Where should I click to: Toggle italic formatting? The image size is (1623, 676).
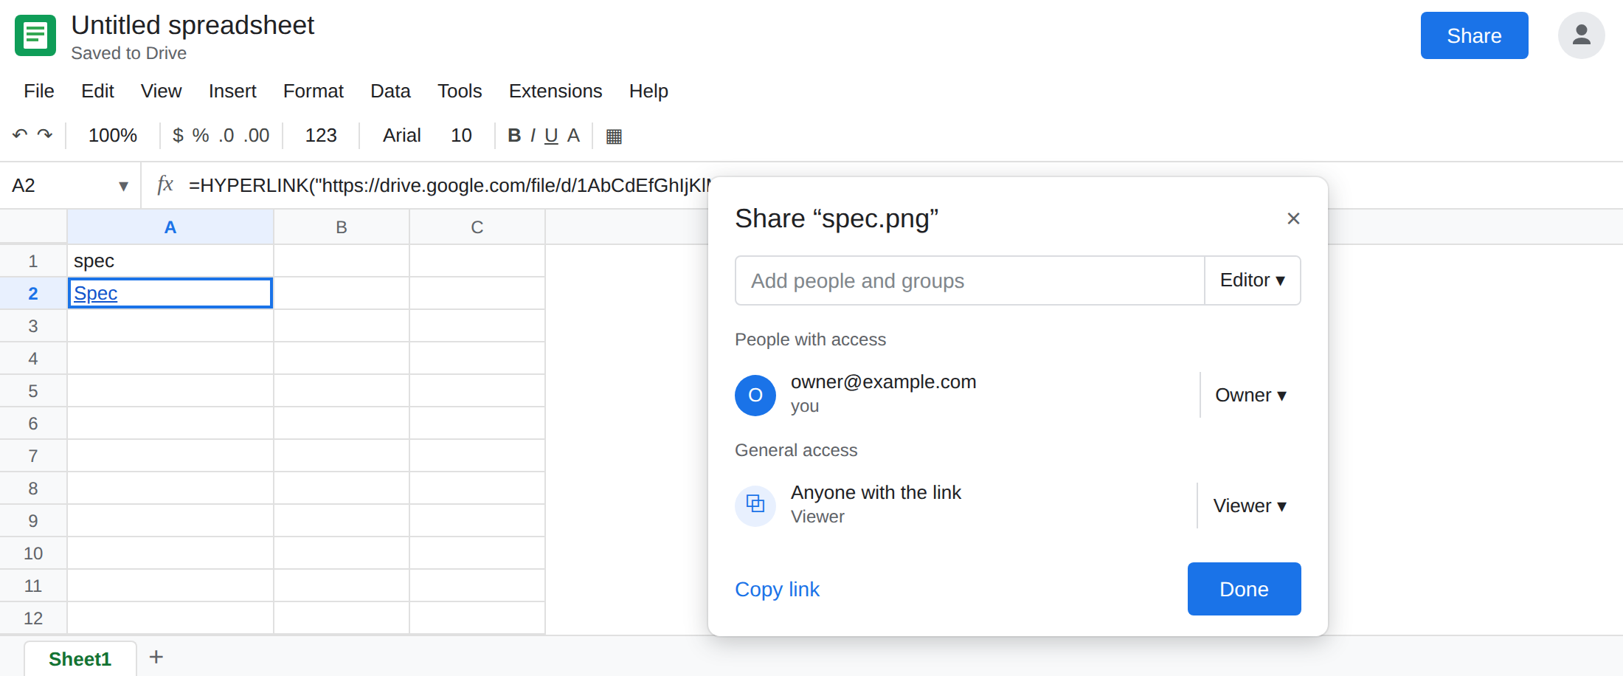[533, 135]
